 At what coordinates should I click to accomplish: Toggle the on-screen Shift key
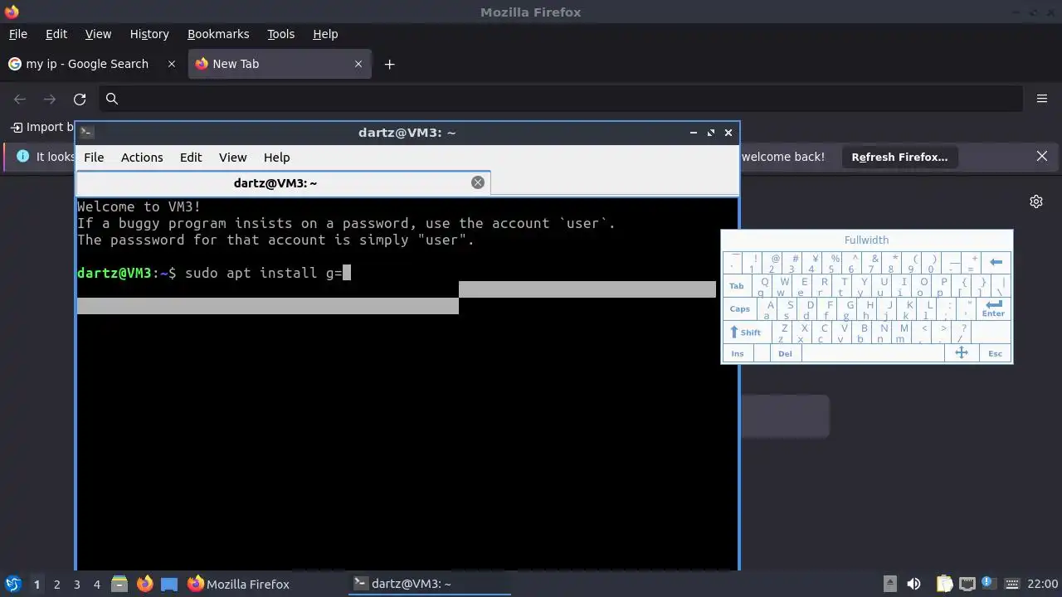click(746, 332)
